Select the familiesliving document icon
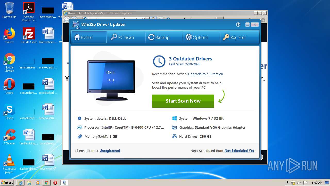330x186 pixels. [29, 137]
